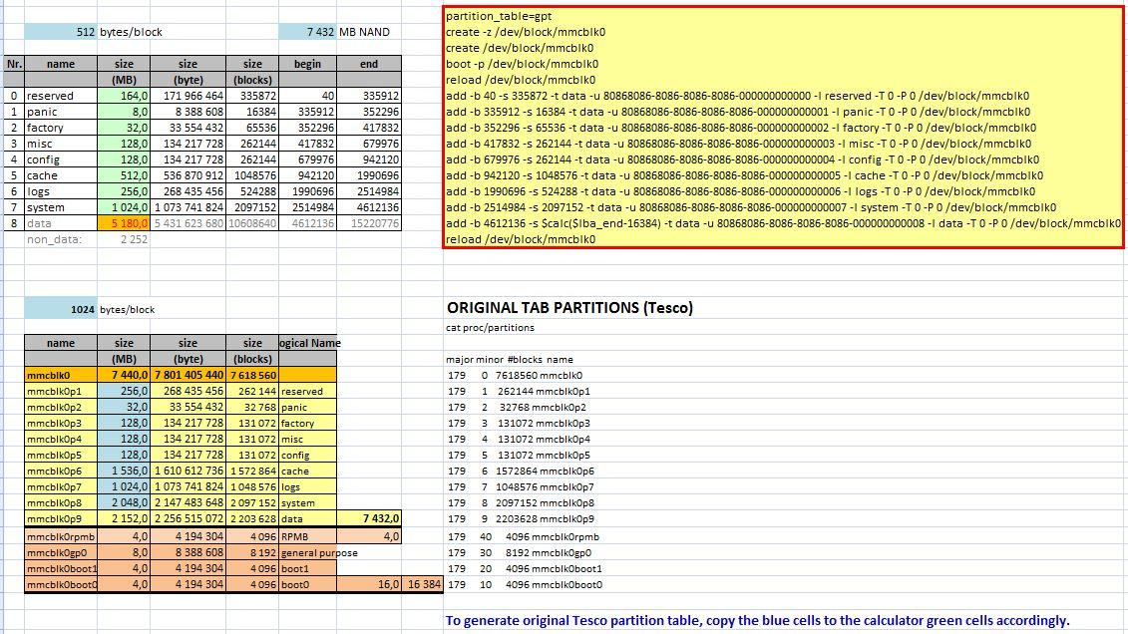Viewport: 1128px width, 634px height.
Task: Click the add command for cache partition
Action: click(745, 175)
